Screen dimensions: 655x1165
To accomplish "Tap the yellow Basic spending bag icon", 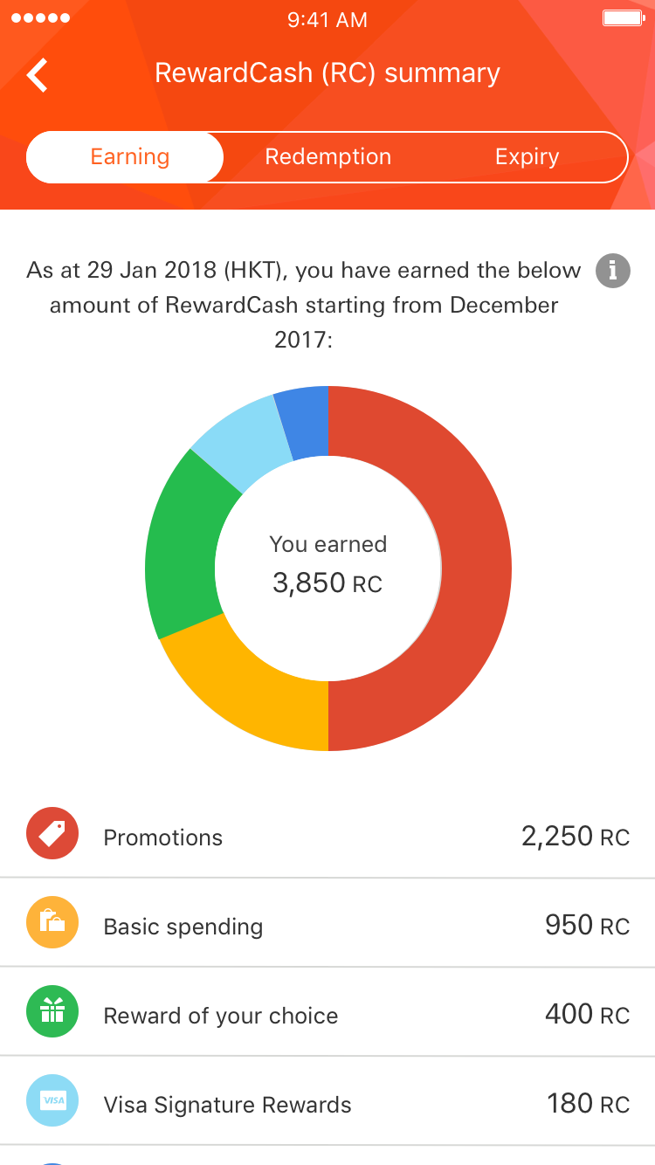I will point(52,922).
